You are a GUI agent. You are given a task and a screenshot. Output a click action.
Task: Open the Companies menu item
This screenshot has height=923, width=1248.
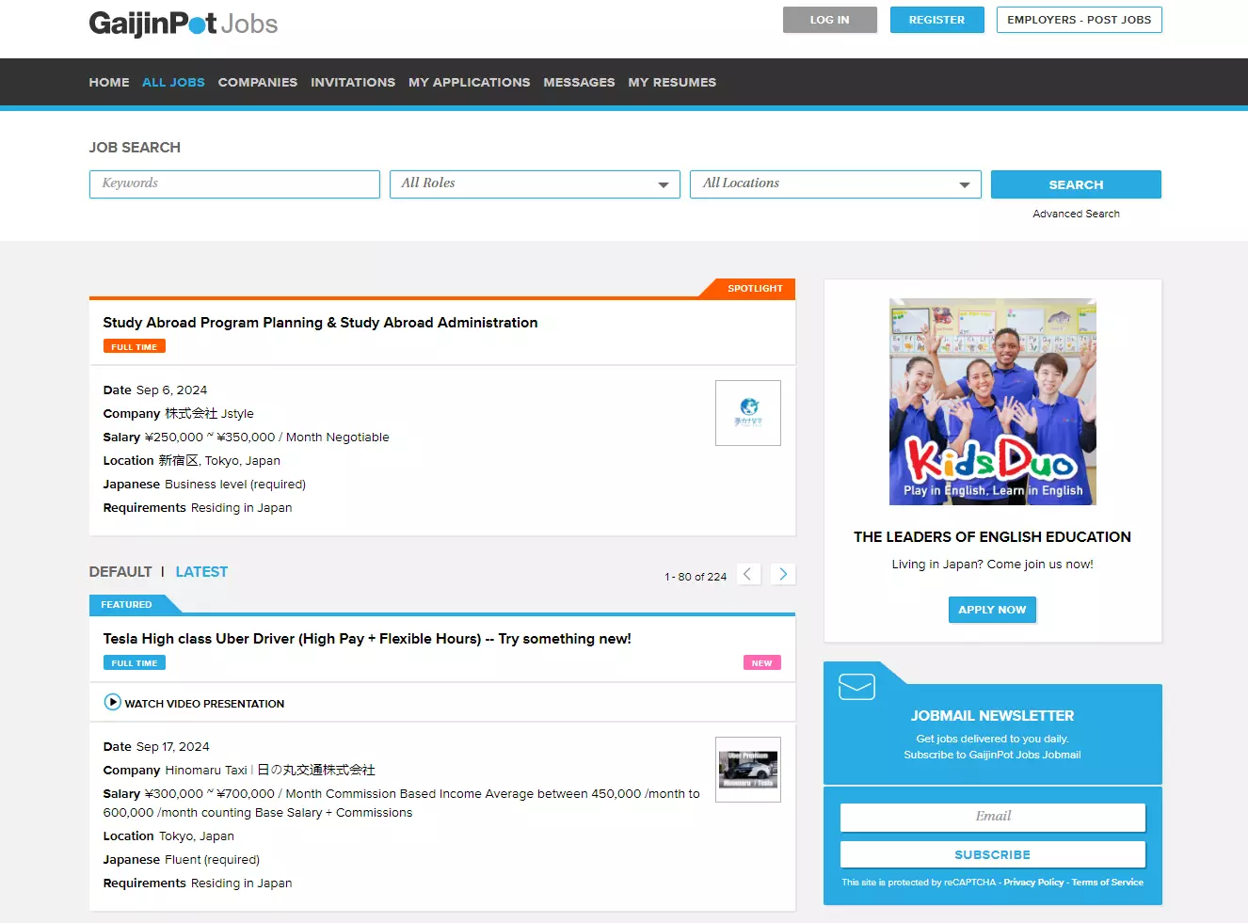[x=258, y=83]
